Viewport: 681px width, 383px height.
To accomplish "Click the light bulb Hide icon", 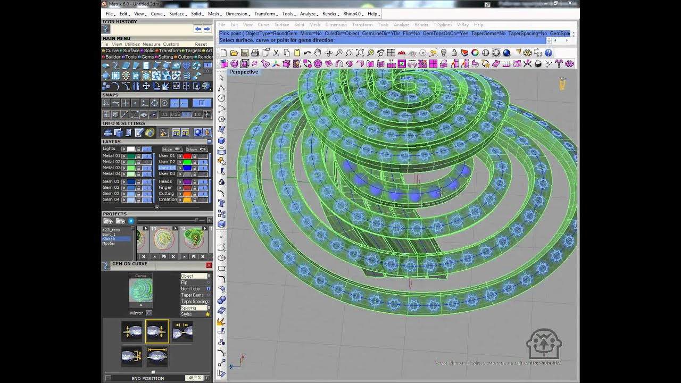I will pyautogui.click(x=444, y=53).
